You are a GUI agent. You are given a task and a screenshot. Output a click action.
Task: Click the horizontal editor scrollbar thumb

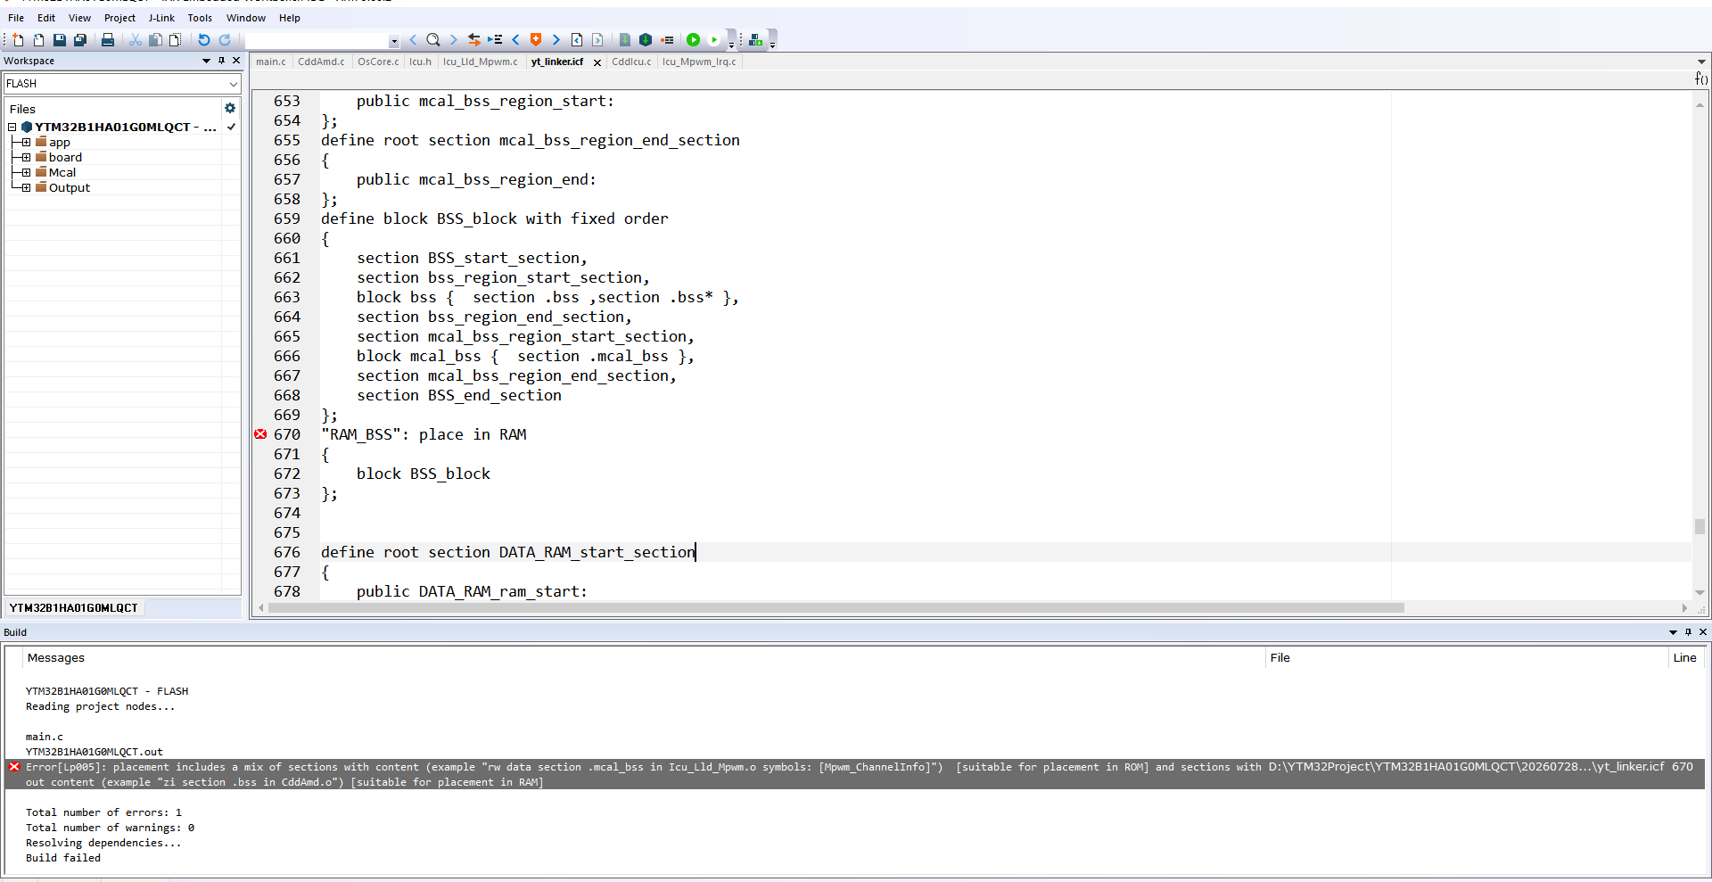835,608
